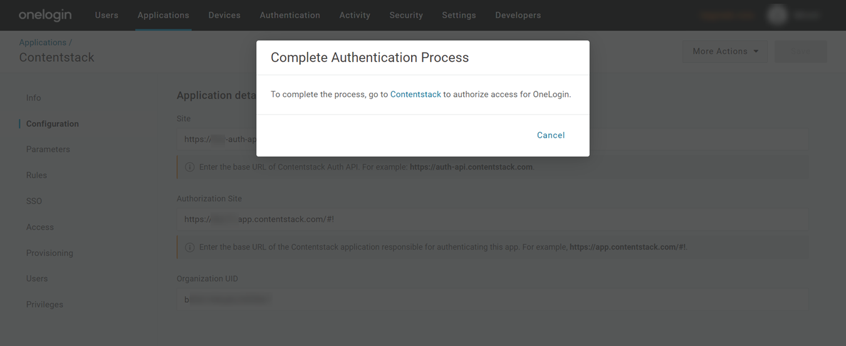Select Privileges in the sidebar
The height and width of the screenshot is (346, 846).
click(44, 305)
